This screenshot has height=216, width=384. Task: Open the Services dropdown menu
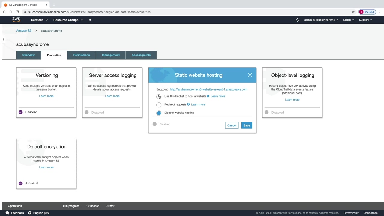(x=39, y=20)
